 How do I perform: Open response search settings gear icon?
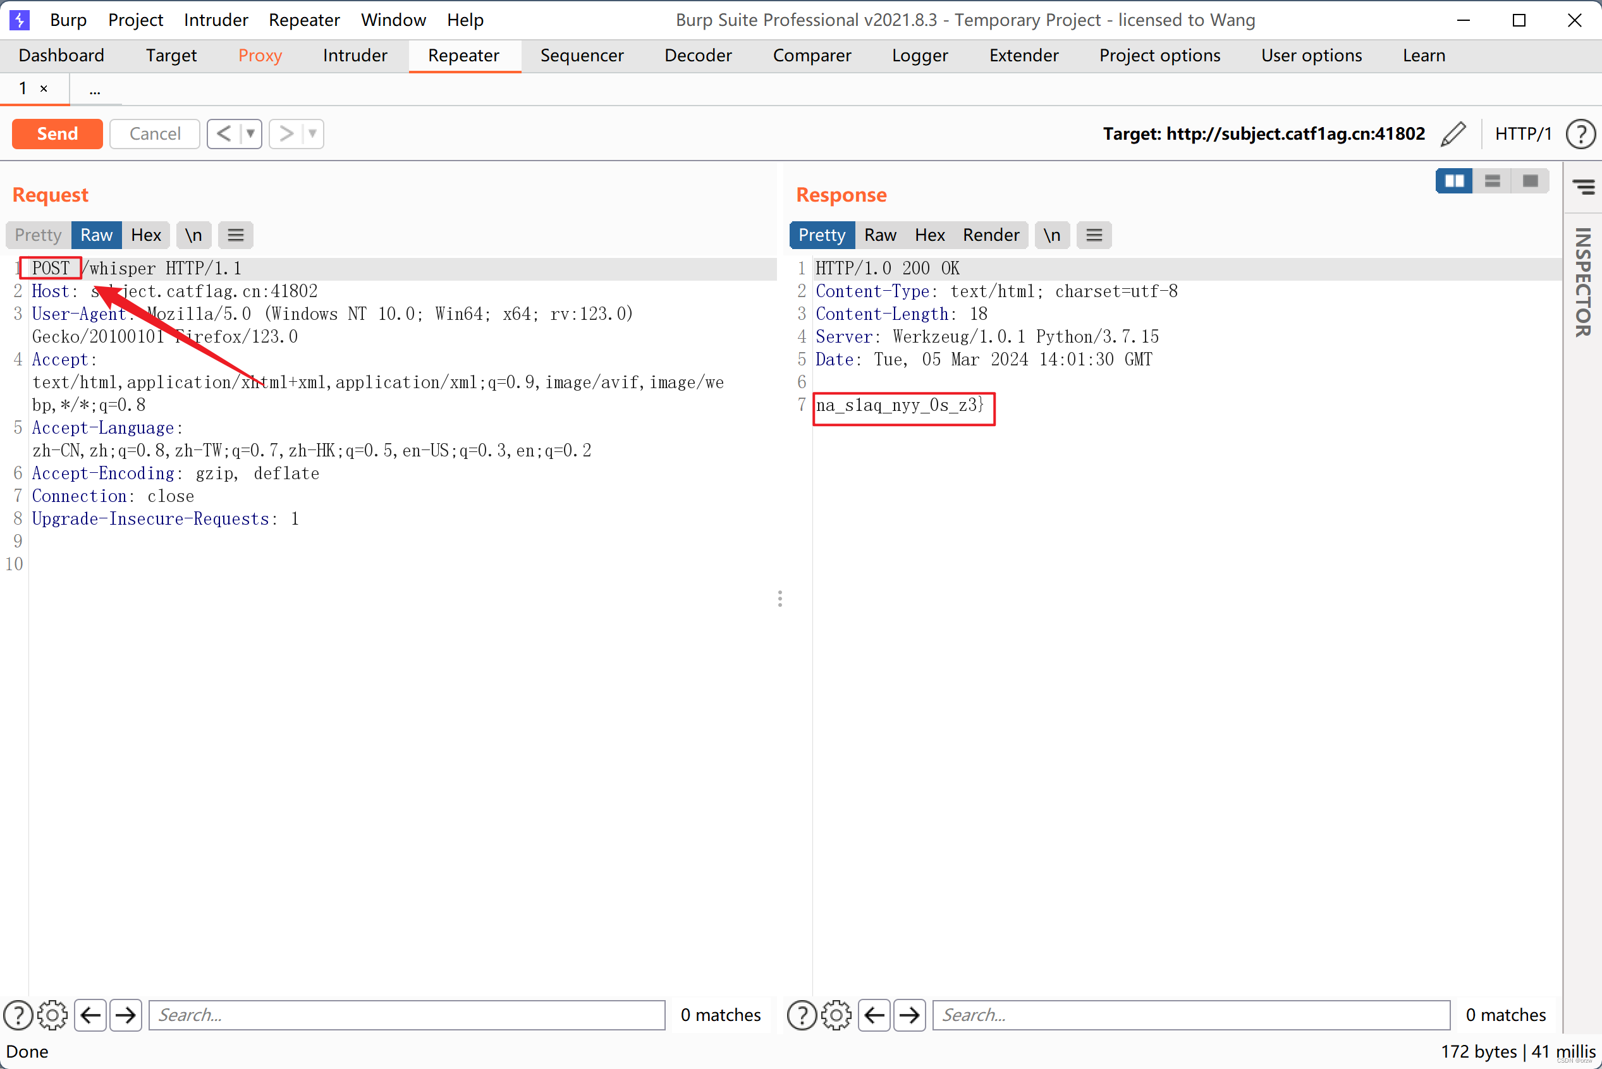836,1015
